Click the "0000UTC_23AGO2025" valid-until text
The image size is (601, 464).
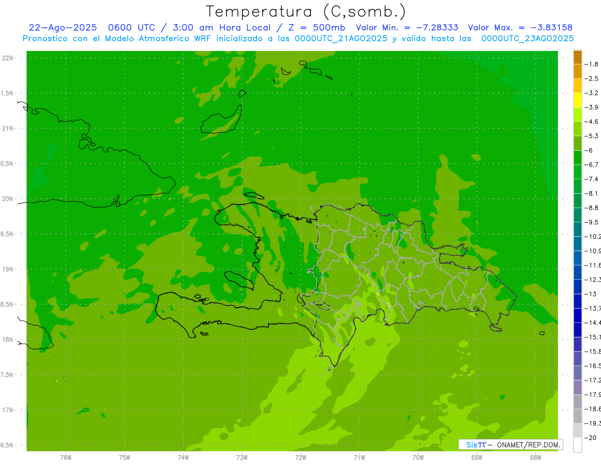[527, 39]
